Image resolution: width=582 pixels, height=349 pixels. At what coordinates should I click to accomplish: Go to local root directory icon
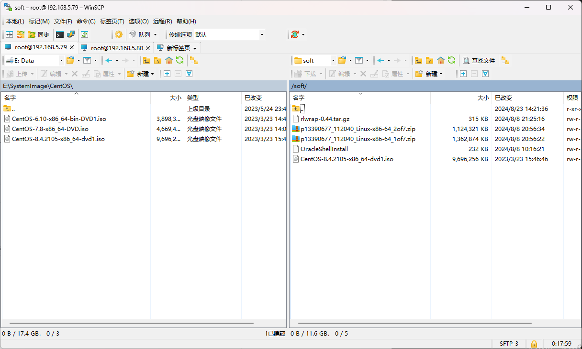click(157, 60)
